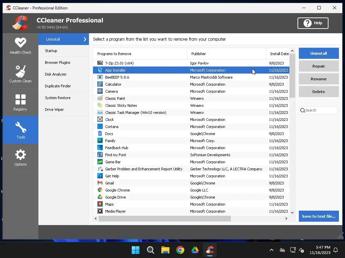This screenshot has height=258, width=345.
Task: Click the Classic Paint icon
Action: point(100,98)
